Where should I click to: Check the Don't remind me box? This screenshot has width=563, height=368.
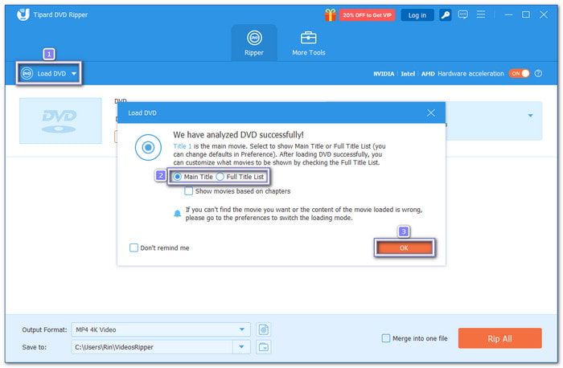(134, 247)
